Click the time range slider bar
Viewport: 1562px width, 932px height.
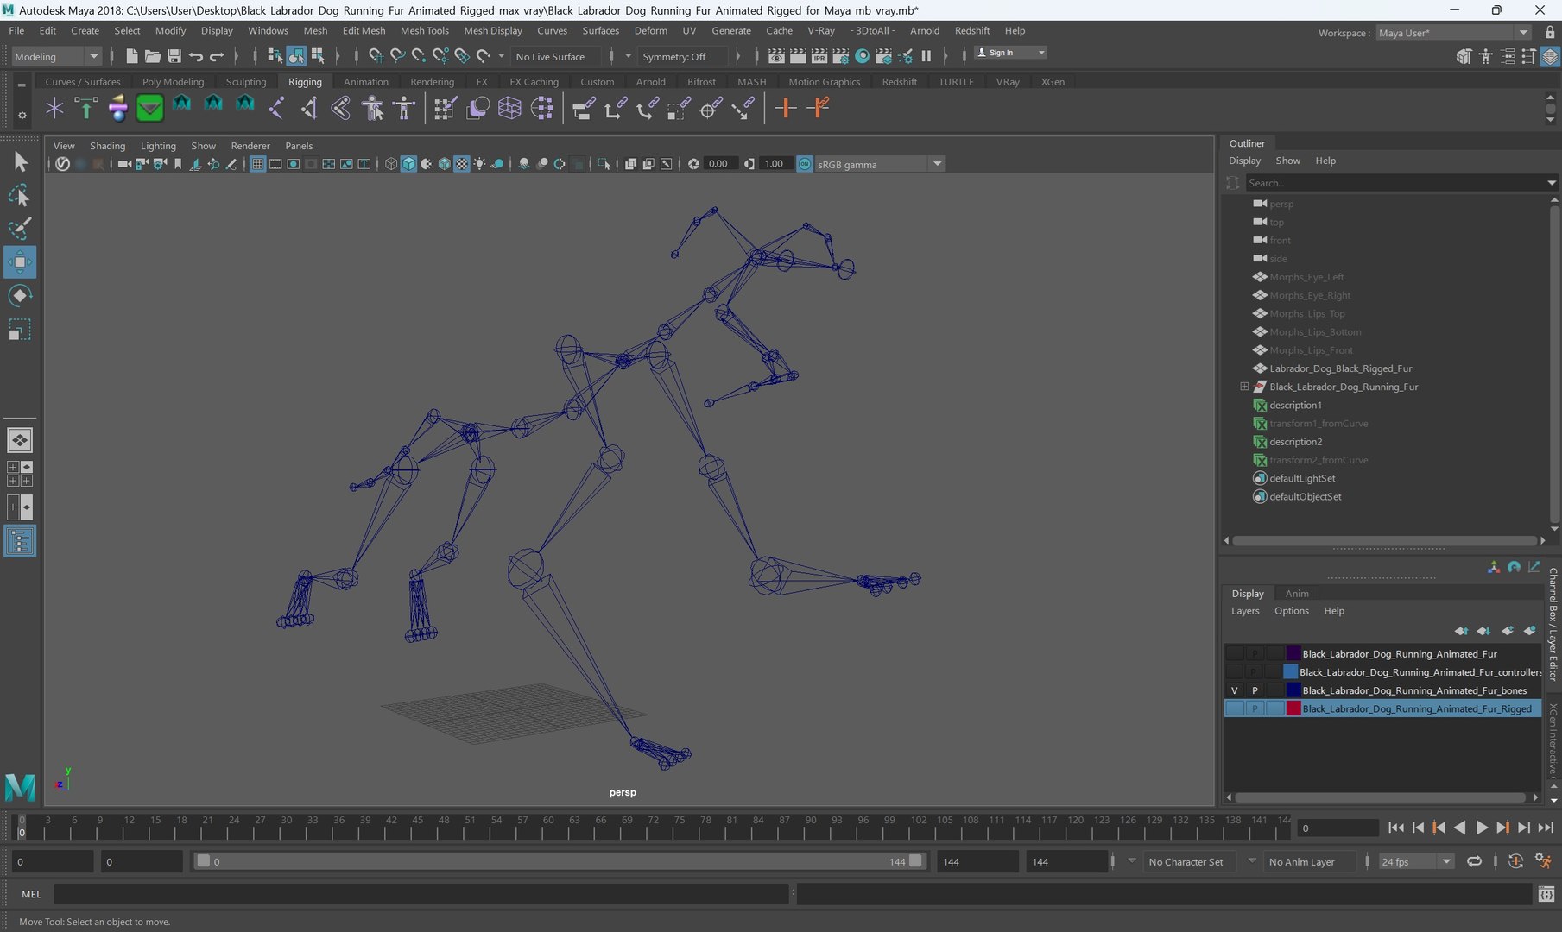click(x=560, y=861)
